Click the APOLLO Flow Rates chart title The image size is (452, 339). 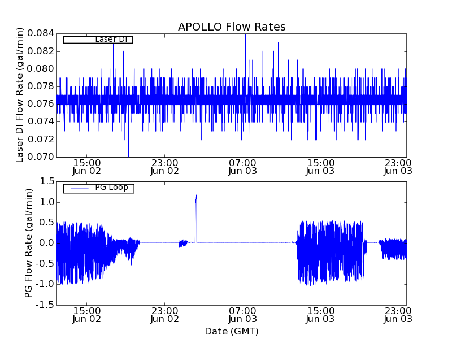pos(232,27)
